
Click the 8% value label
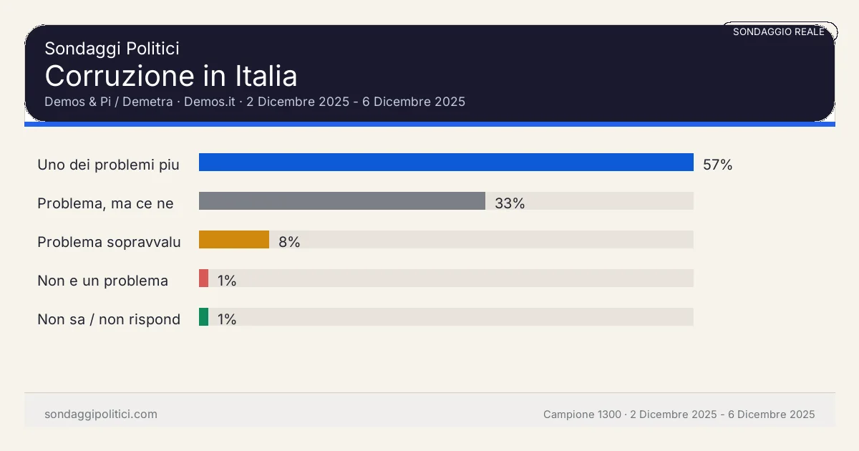289,242
